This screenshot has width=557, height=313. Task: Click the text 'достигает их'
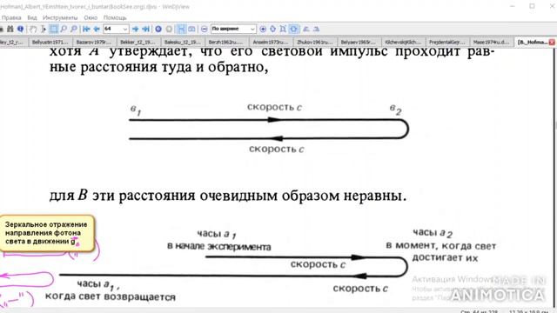click(445, 257)
